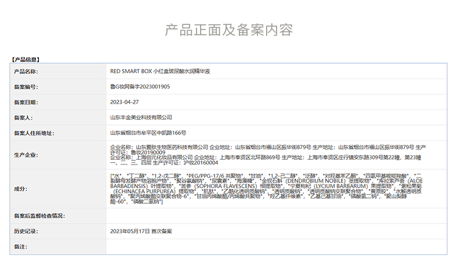Select the filing date 2023-04-27
This screenshot has width=458, height=278.
click(x=124, y=102)
